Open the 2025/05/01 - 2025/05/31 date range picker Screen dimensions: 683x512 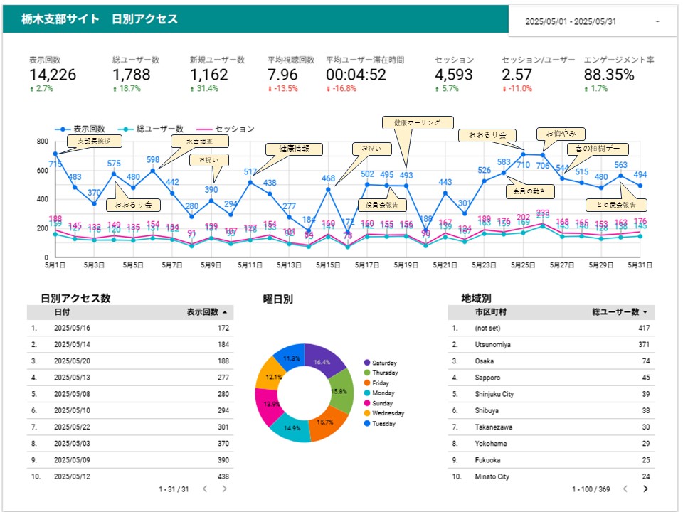click(592, 21)
